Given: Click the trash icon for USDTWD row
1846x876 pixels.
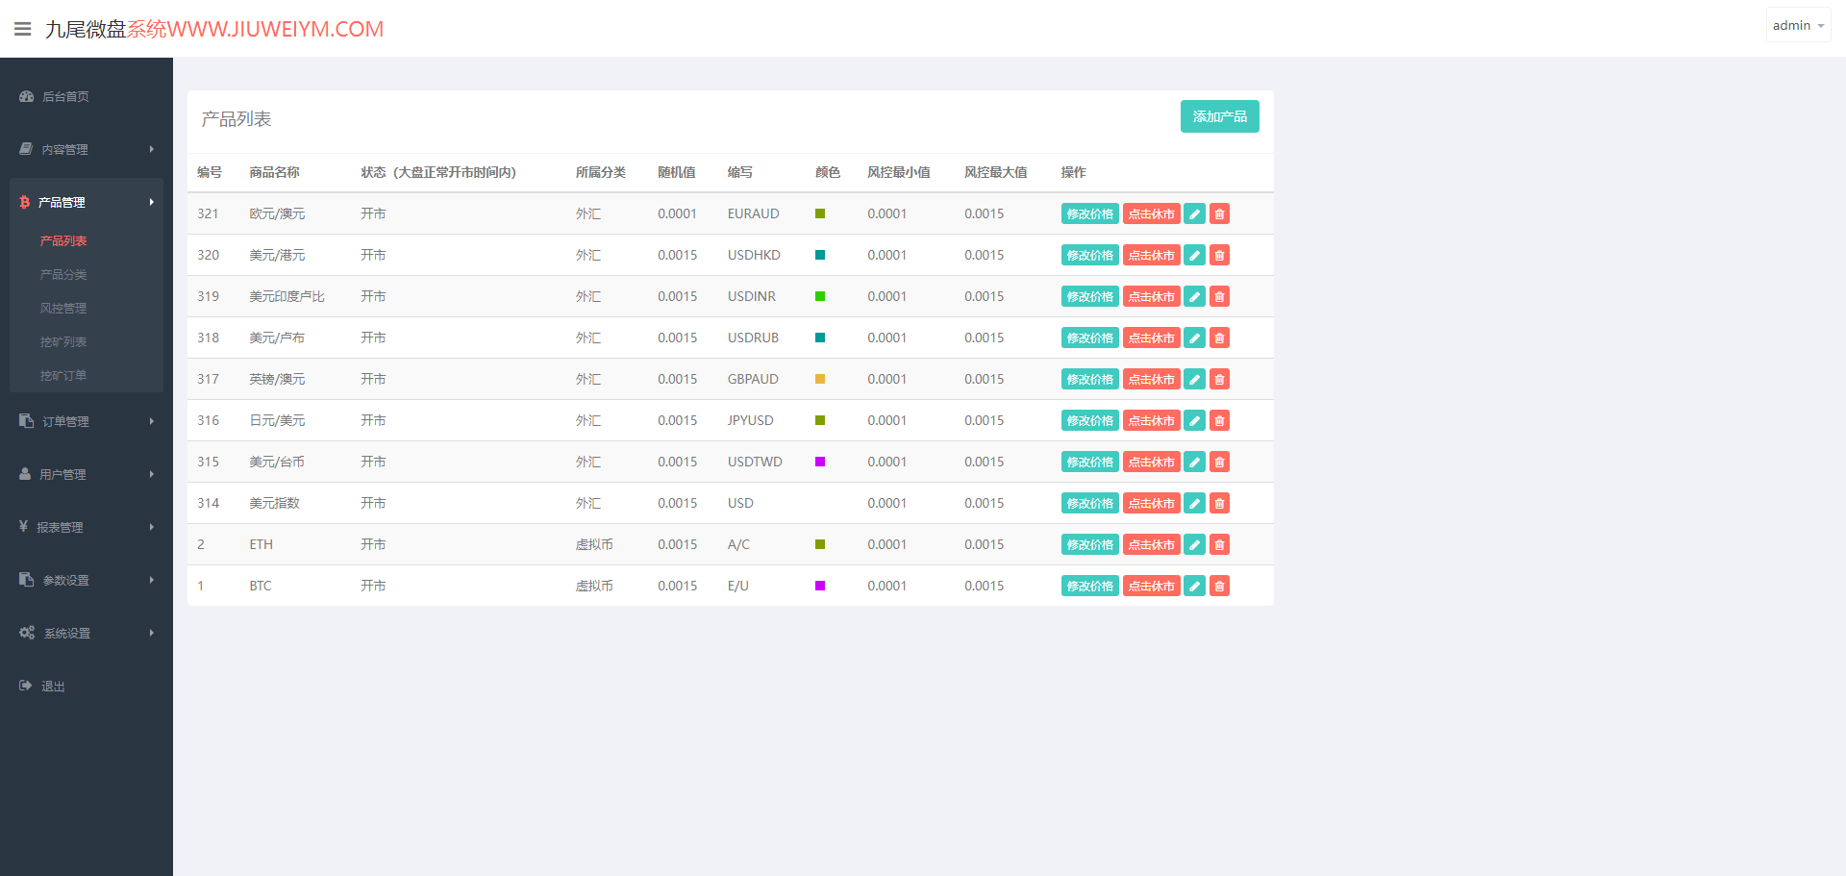Looking at the screenshot, I should click(x=1219, y=462).
